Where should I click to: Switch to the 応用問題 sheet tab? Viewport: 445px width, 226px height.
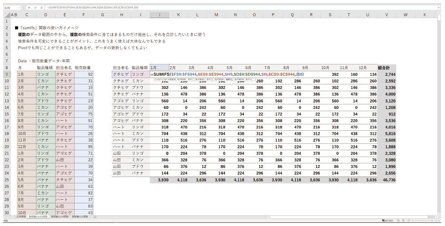tap(21, 217)
